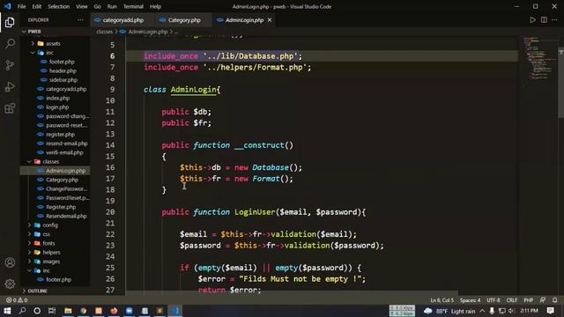This screenshot has height=317, width=564.
Task: Split the editor to the right
Action: tap(544, 20)
